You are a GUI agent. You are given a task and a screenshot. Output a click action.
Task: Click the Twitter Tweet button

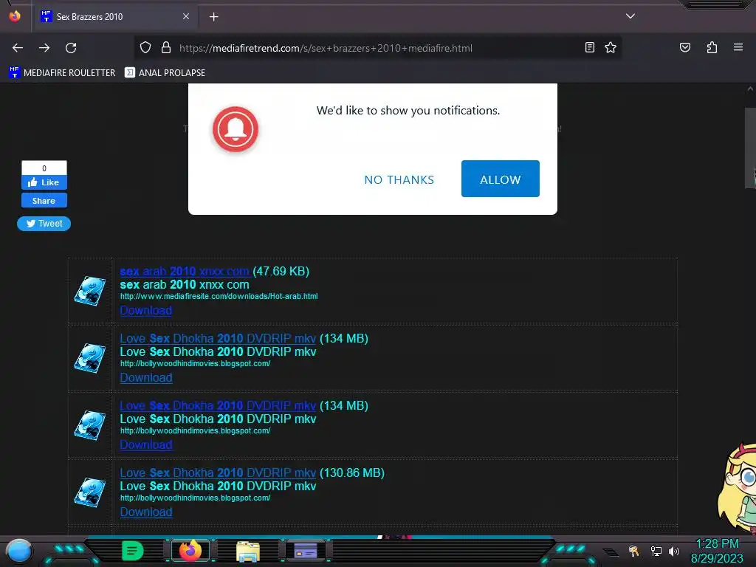coord(44,224)
